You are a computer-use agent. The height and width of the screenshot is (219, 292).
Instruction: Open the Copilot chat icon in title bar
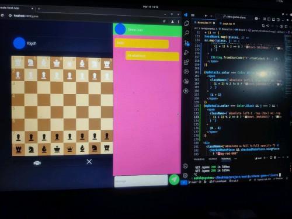[256, 18]
